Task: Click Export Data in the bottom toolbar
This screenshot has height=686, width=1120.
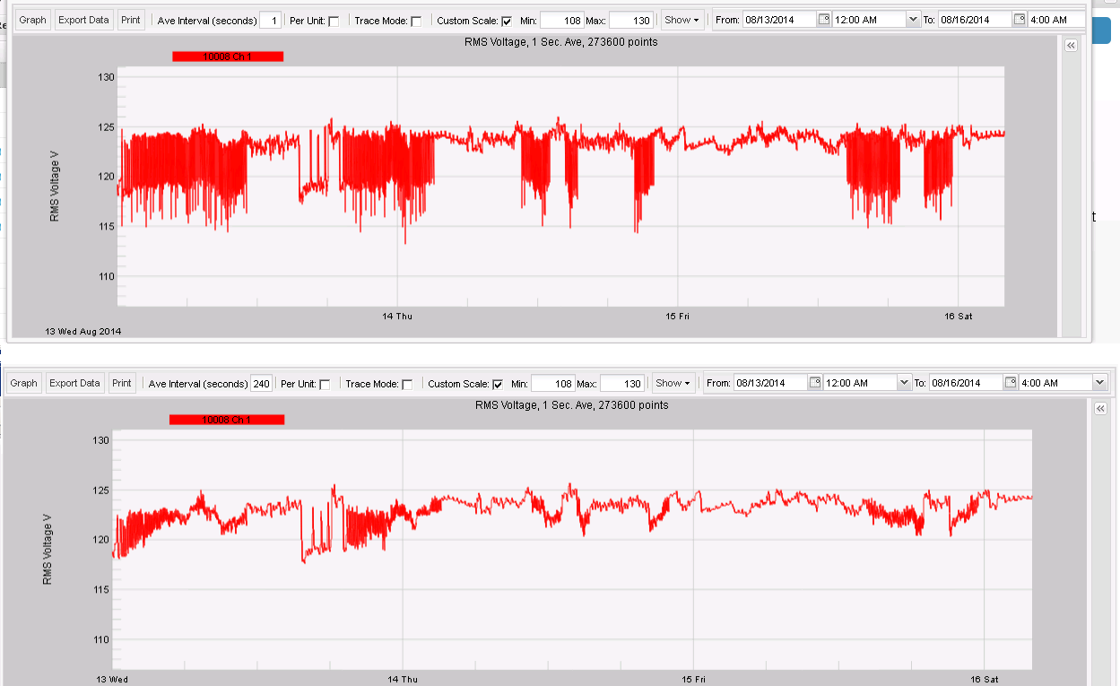Action: pyautogui.click(x=74, y=382)
